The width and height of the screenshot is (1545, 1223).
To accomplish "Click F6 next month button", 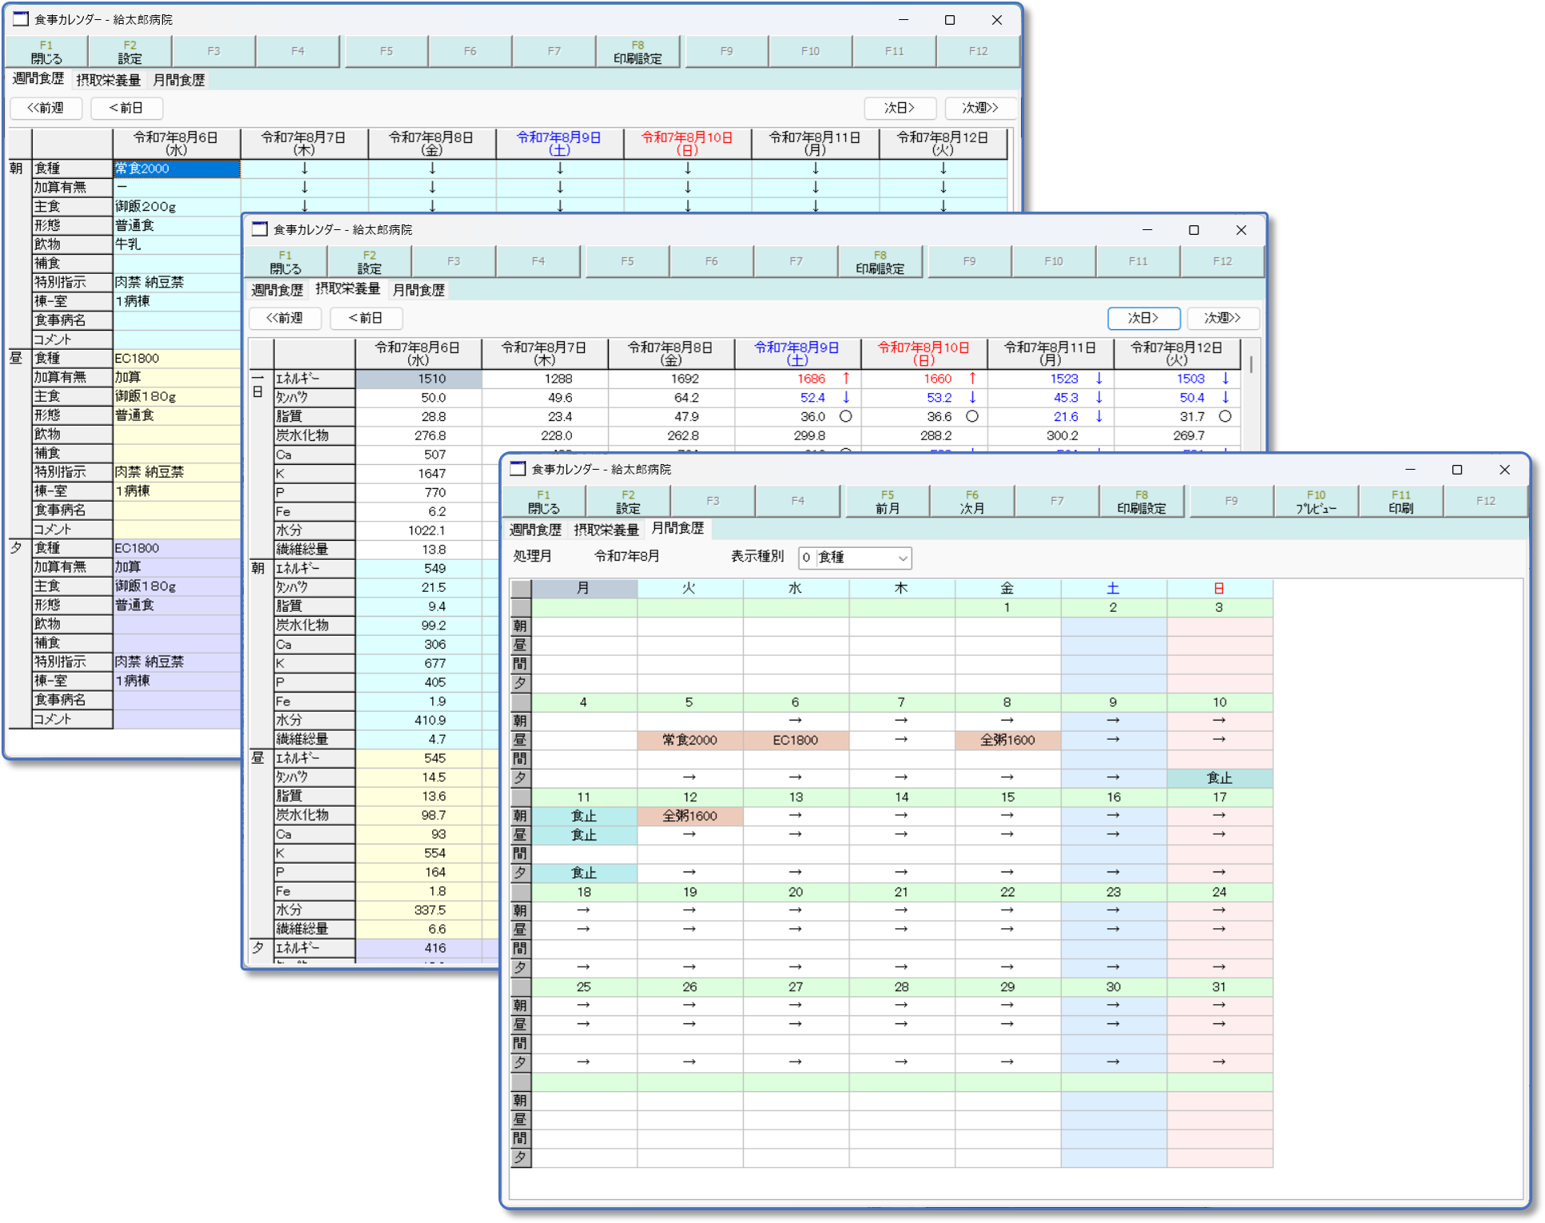I will point(971,502).
